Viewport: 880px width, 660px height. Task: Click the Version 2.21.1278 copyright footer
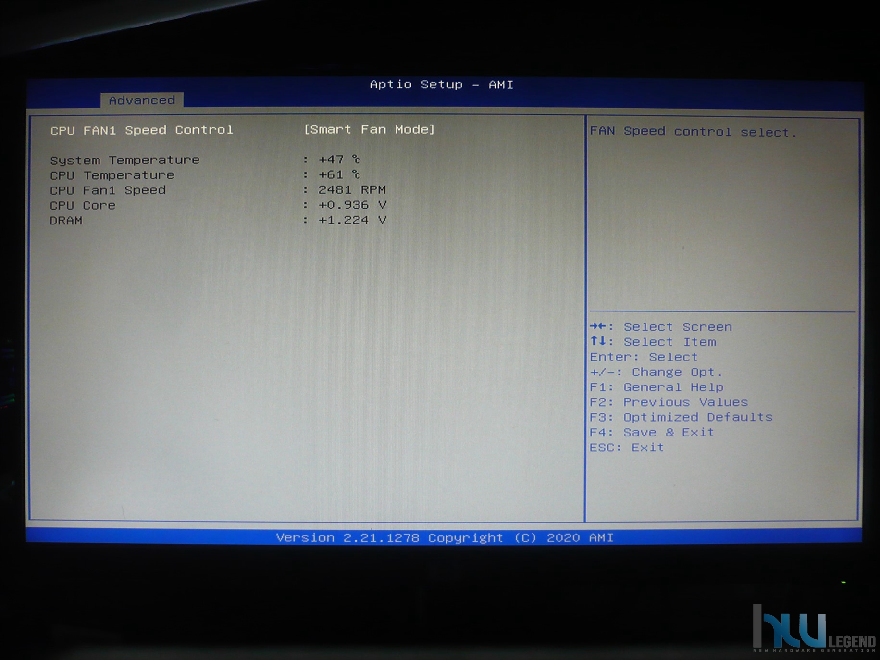445,537
